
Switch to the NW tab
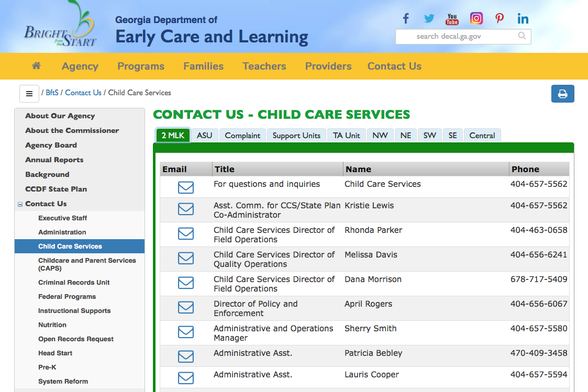coord(380,135)
